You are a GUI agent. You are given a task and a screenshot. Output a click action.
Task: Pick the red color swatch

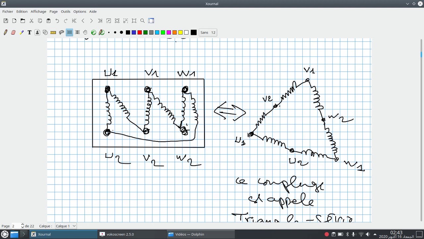[x=140, y=33]
